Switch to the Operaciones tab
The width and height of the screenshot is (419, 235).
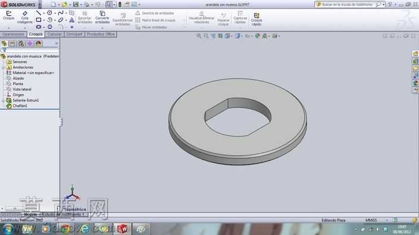tap(13, 34)
